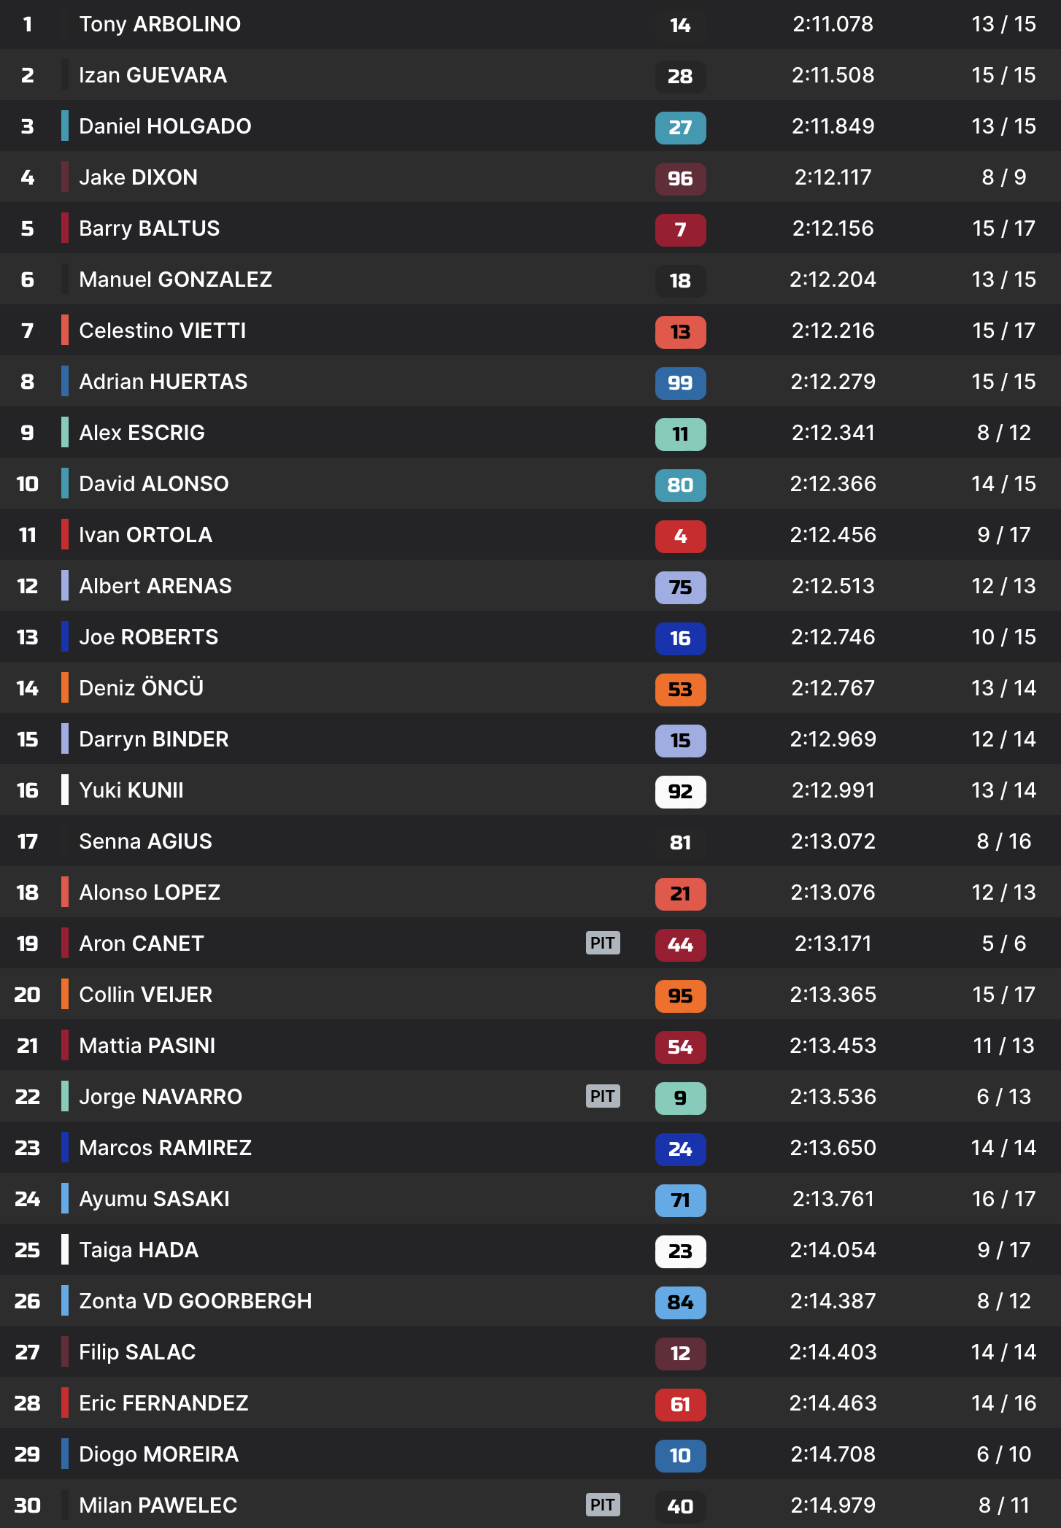Viewport: 1061px width, 1528px height.
Task: Click the red number 7 badge
Action: tap(680, 229)
